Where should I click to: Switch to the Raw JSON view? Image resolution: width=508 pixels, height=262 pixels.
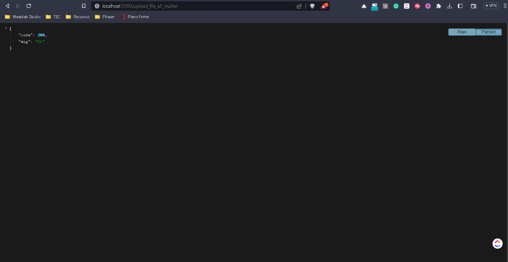click(462, 32)
